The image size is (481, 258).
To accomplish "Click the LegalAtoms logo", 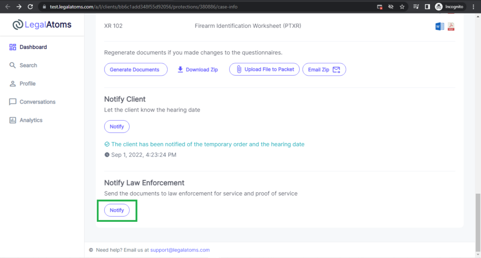I will (x=42, y=24).
